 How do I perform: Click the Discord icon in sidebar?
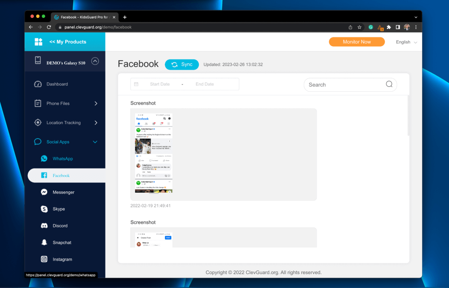44,226
